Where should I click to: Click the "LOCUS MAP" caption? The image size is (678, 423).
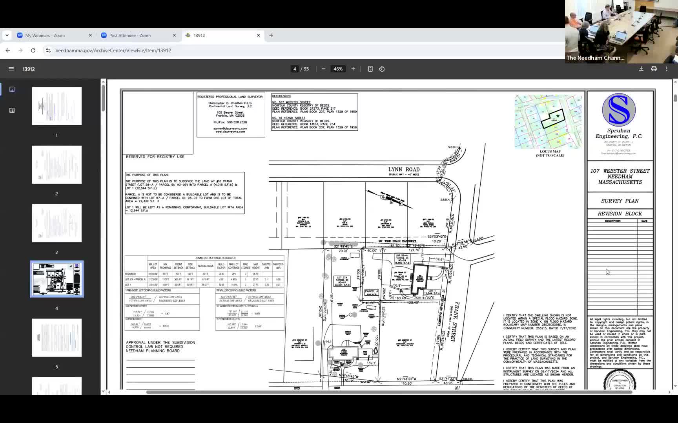point(550,152)
